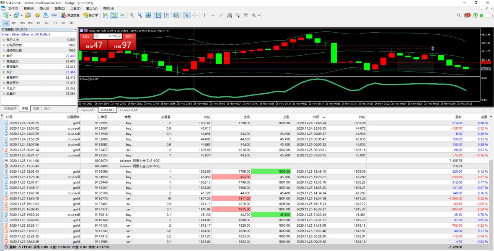Image resolution: width=494 pixels, height=251 pixels.
Task: Switch to H4 timeframe
Action: click(x=47, y=23)
